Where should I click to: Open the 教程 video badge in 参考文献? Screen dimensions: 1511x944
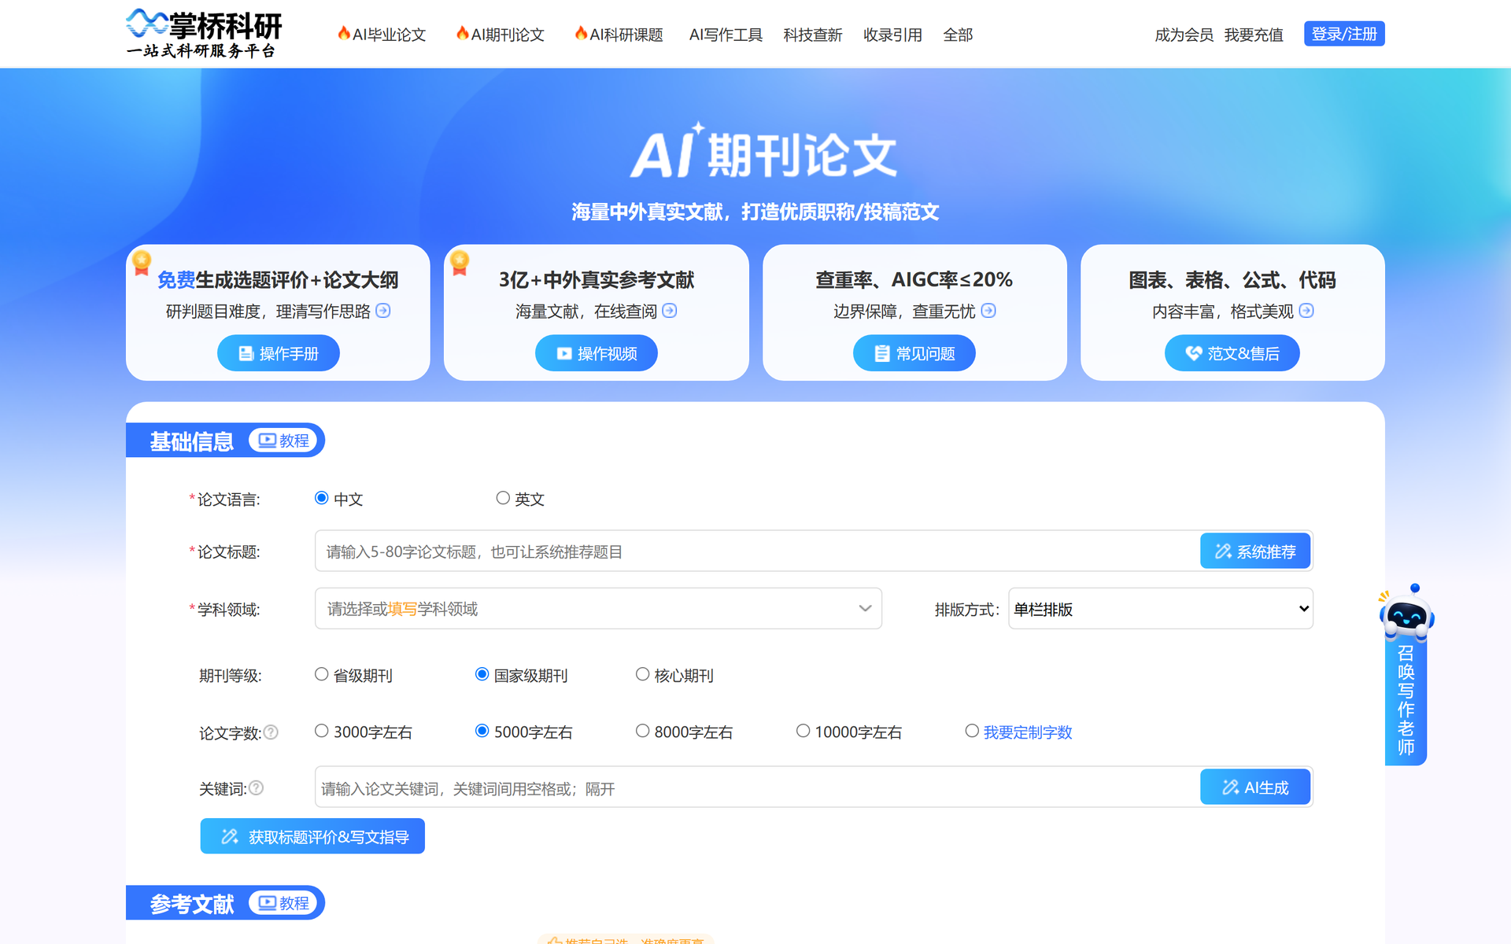click(283, 903)
